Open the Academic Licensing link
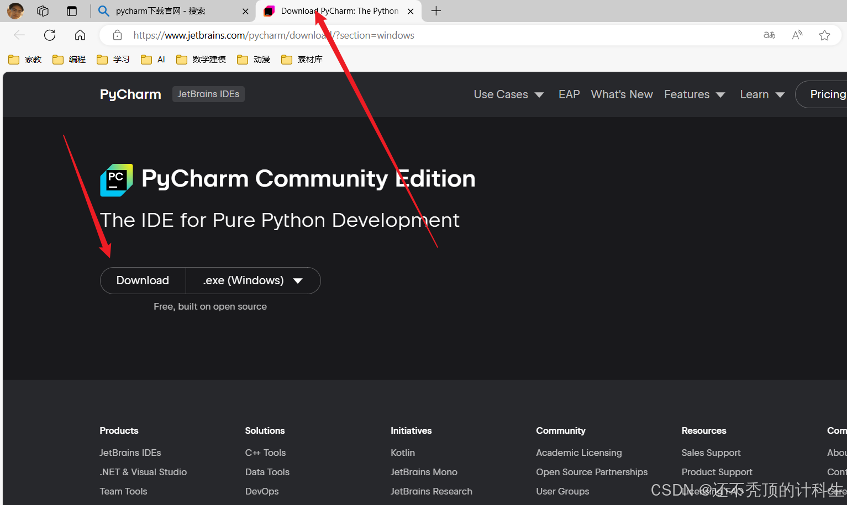The height and width of the screenshot is (505, 847). (578, 453)
